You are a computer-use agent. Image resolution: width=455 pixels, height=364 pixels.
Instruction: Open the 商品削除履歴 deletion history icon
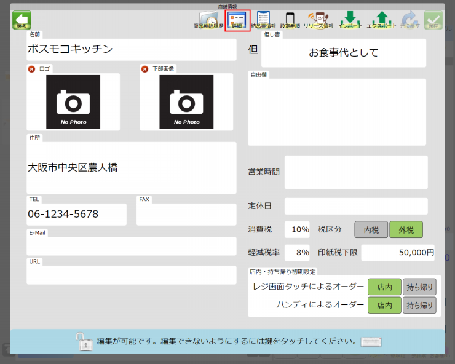[x=208, y=20]
